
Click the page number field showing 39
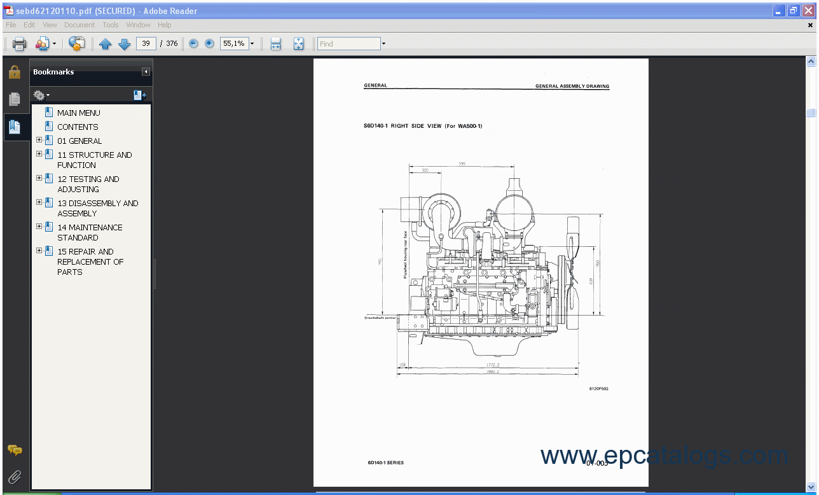146,44
